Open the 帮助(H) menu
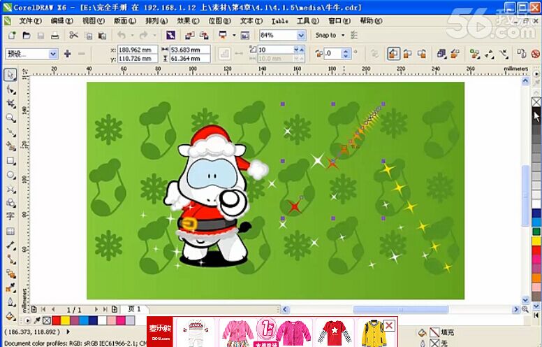Screen dimensions: 542x347 click(x=371, y=21)
